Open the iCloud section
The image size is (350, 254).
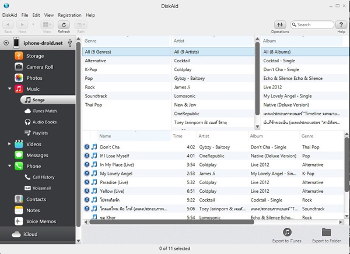tap(24, 234)
